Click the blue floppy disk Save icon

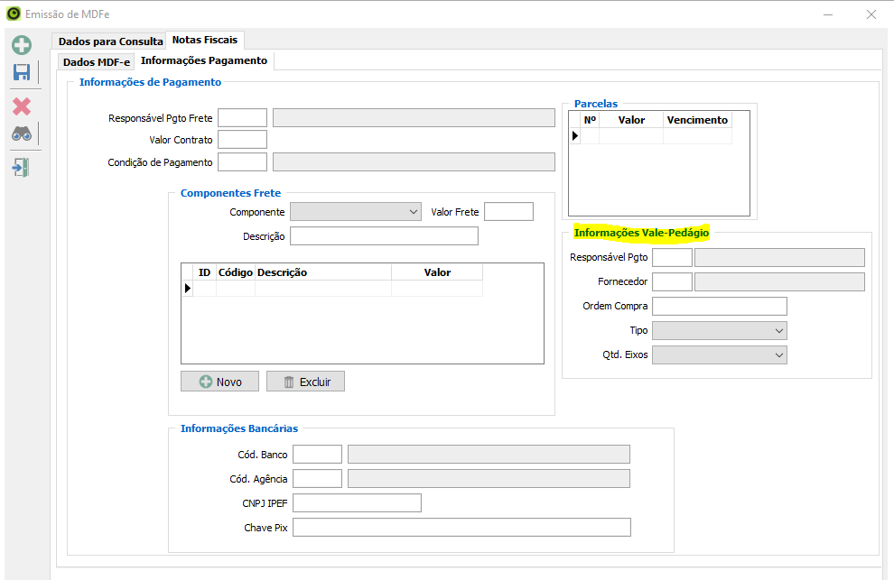[22, 72]
